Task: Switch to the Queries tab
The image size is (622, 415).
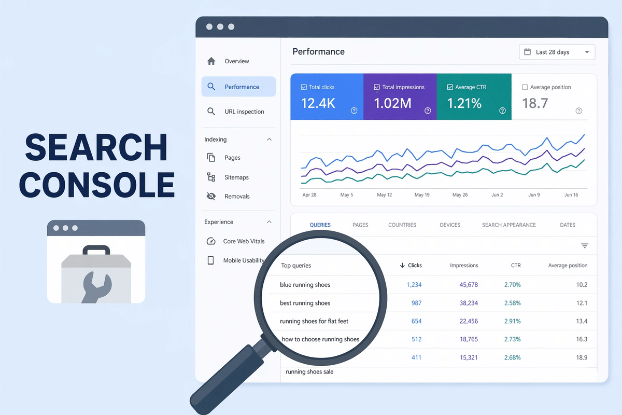Action: coord(320,225)
